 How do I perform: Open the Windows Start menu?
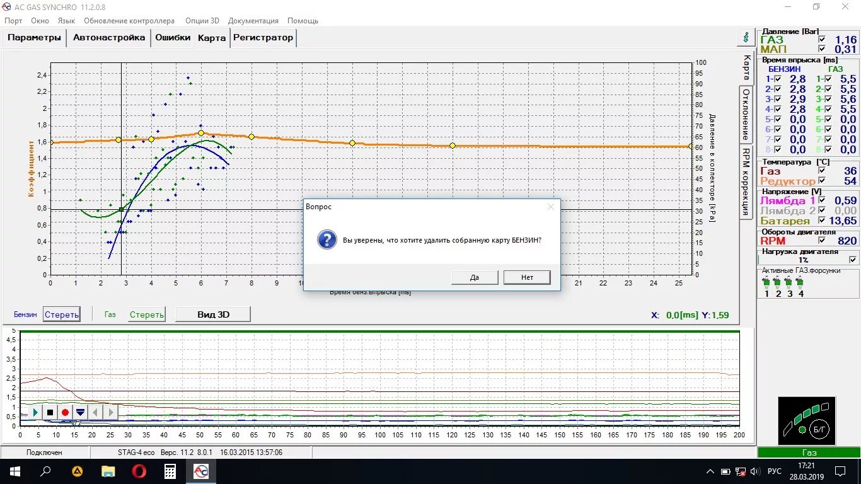(x=15, y=471)
